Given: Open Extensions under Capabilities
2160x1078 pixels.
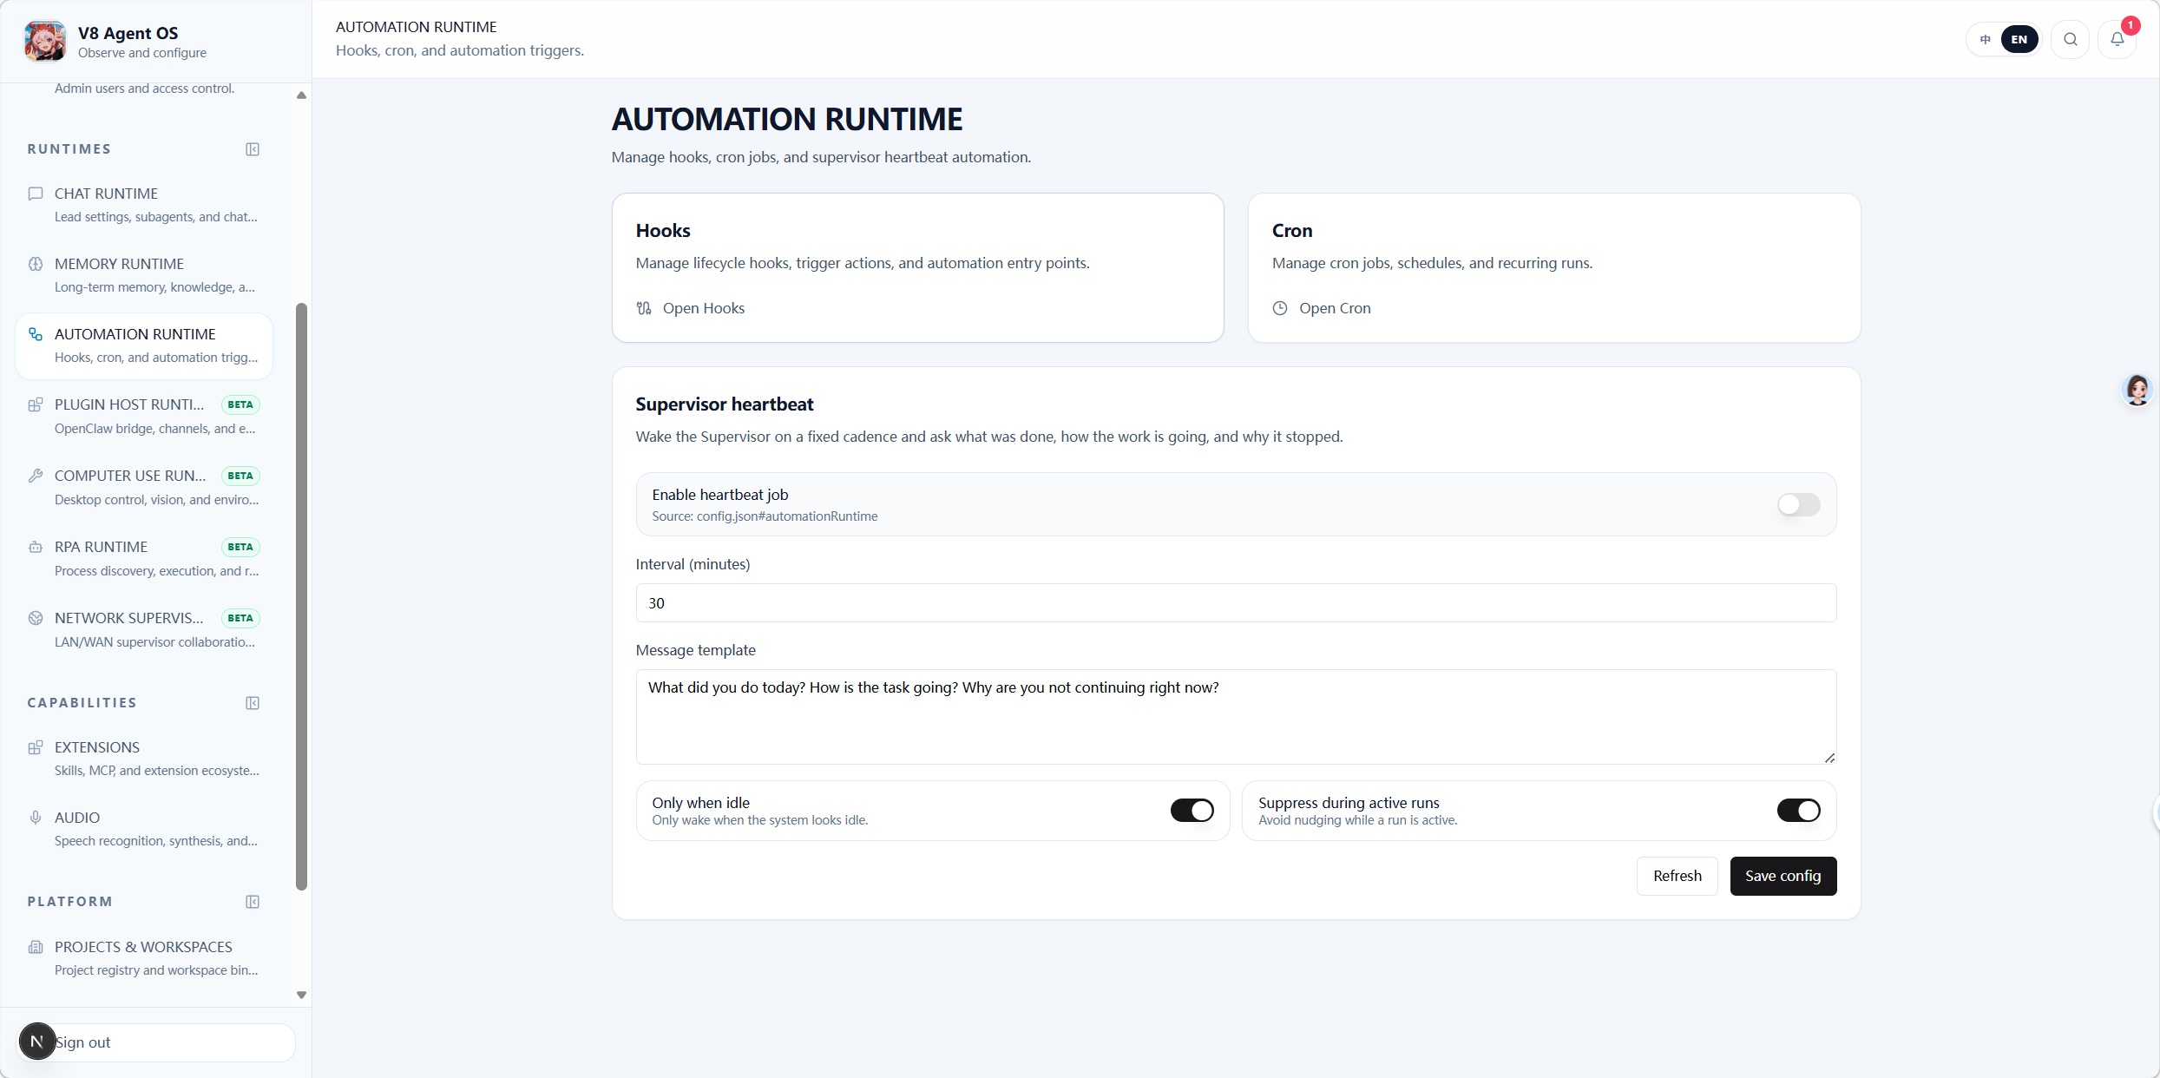Looking at the screenshot, I should [x=96, y=747].
